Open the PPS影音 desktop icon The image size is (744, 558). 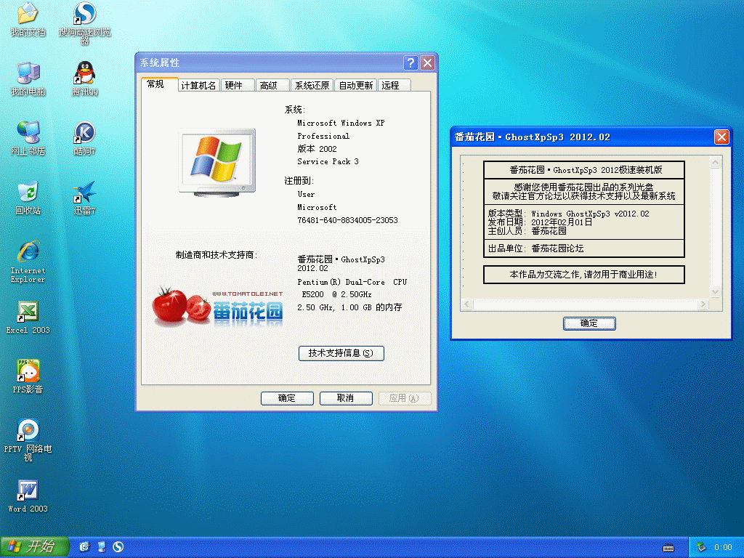28,371
